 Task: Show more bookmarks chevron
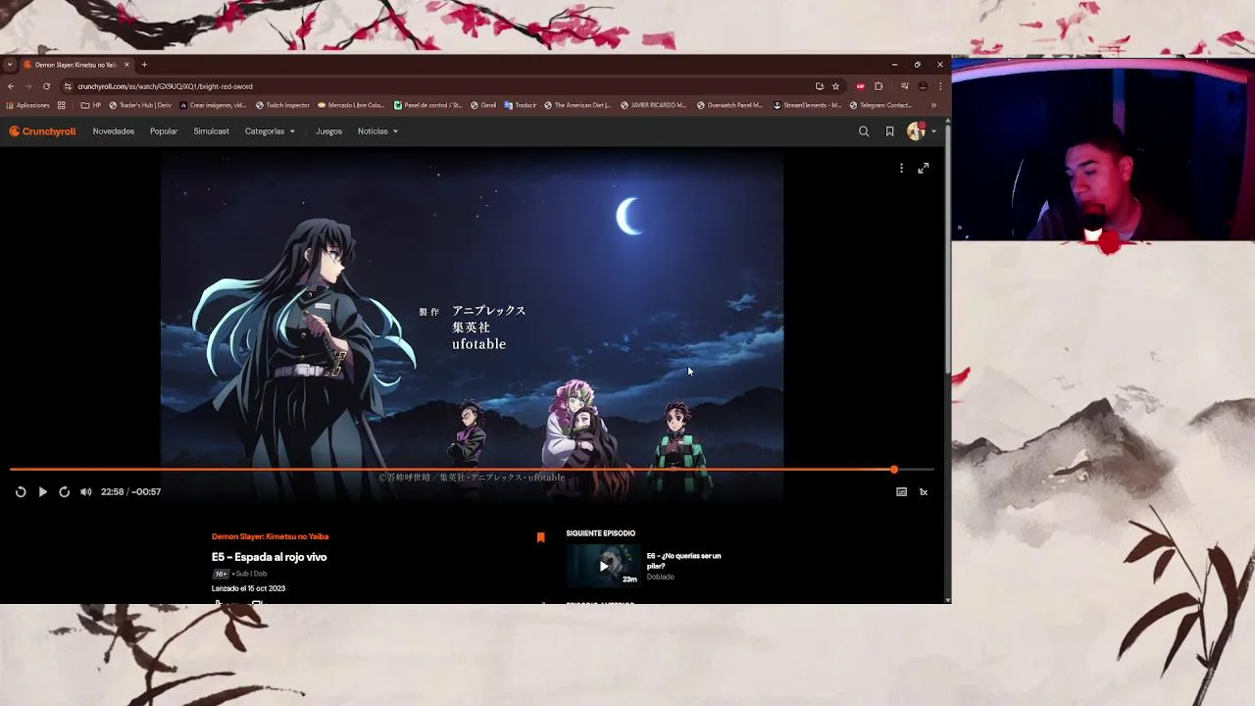click(x=933, y=105)
